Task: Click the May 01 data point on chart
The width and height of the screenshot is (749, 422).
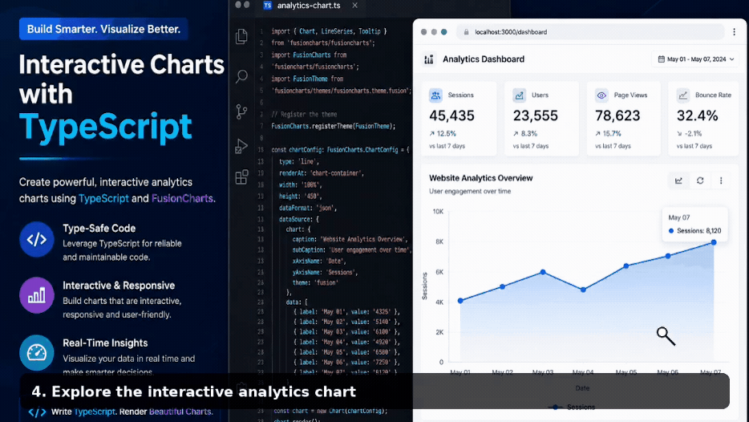Action: [460, 301]
